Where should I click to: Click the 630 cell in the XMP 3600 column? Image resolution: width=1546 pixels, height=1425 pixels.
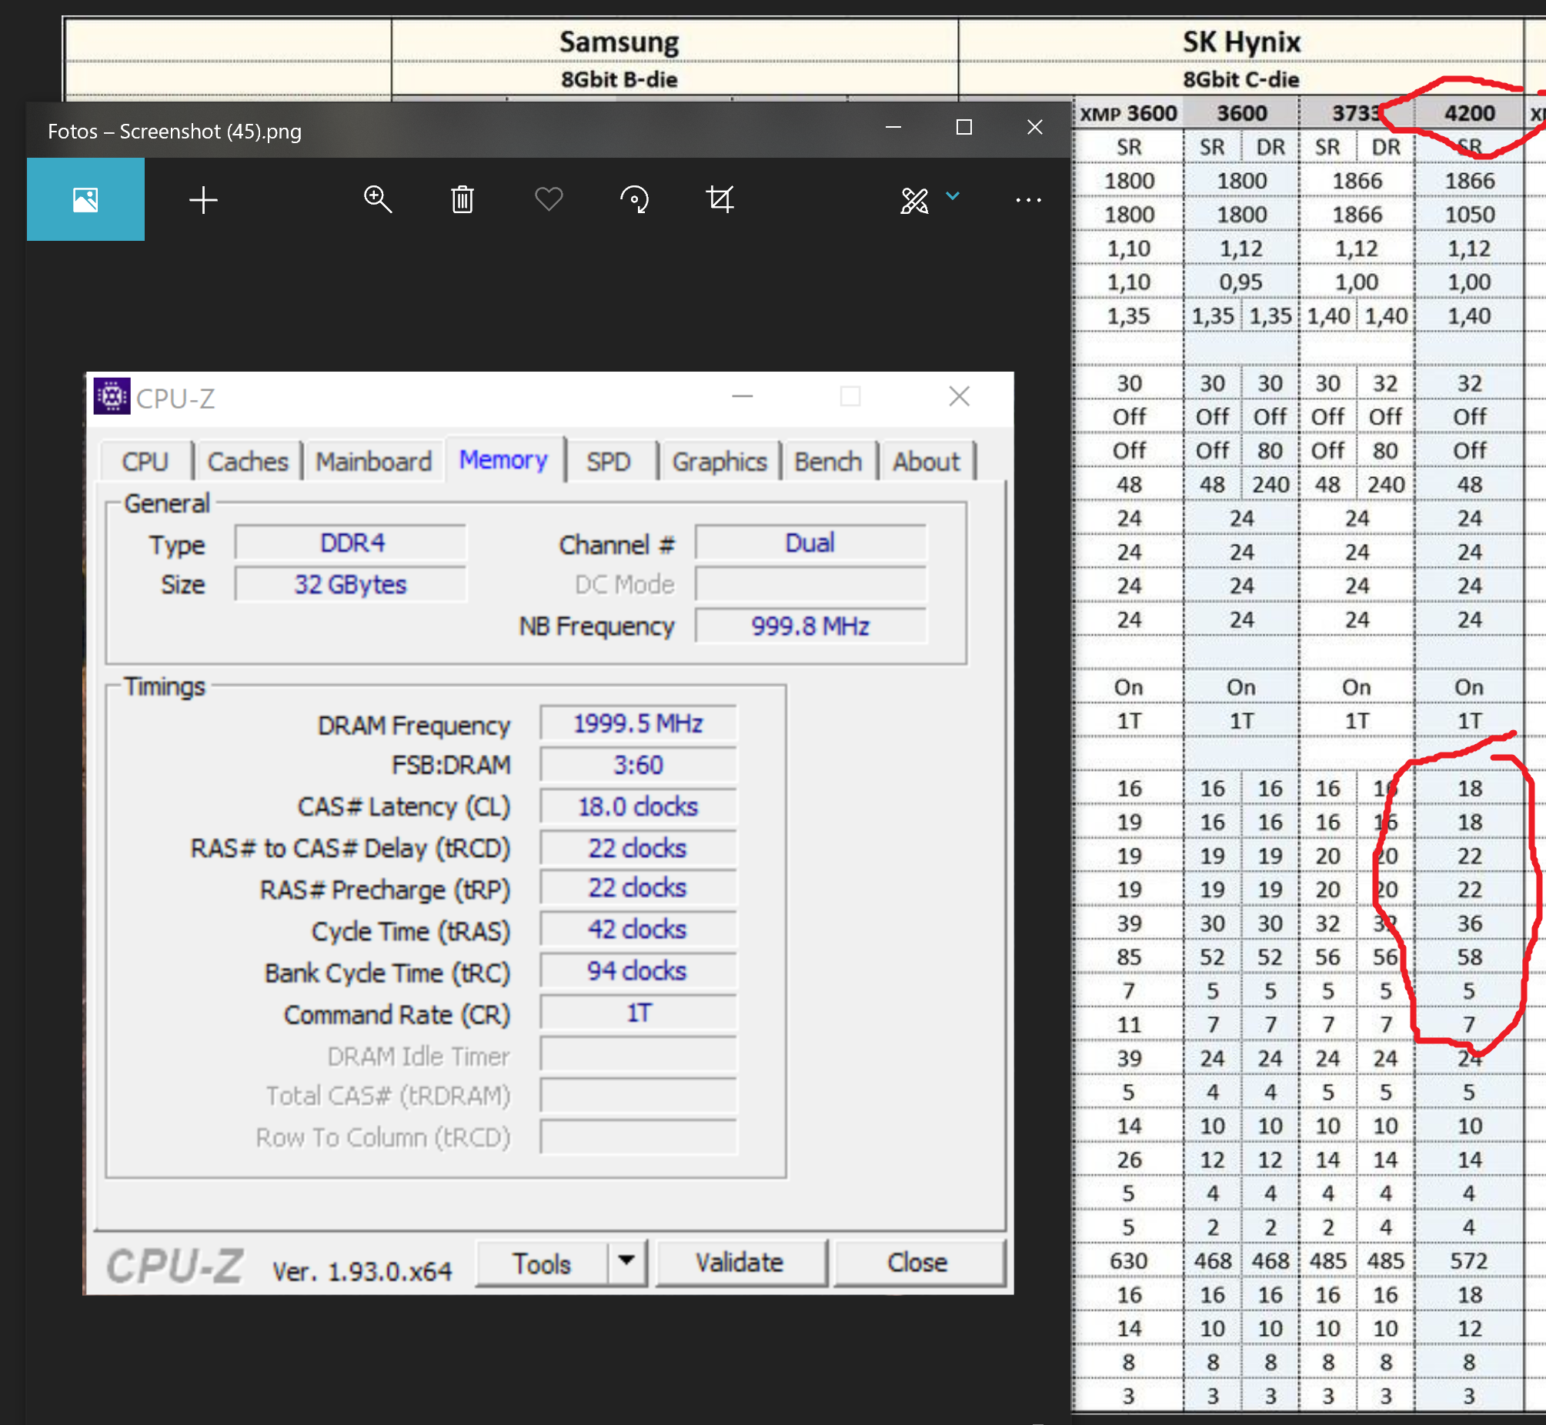tap(1128, 1261)
